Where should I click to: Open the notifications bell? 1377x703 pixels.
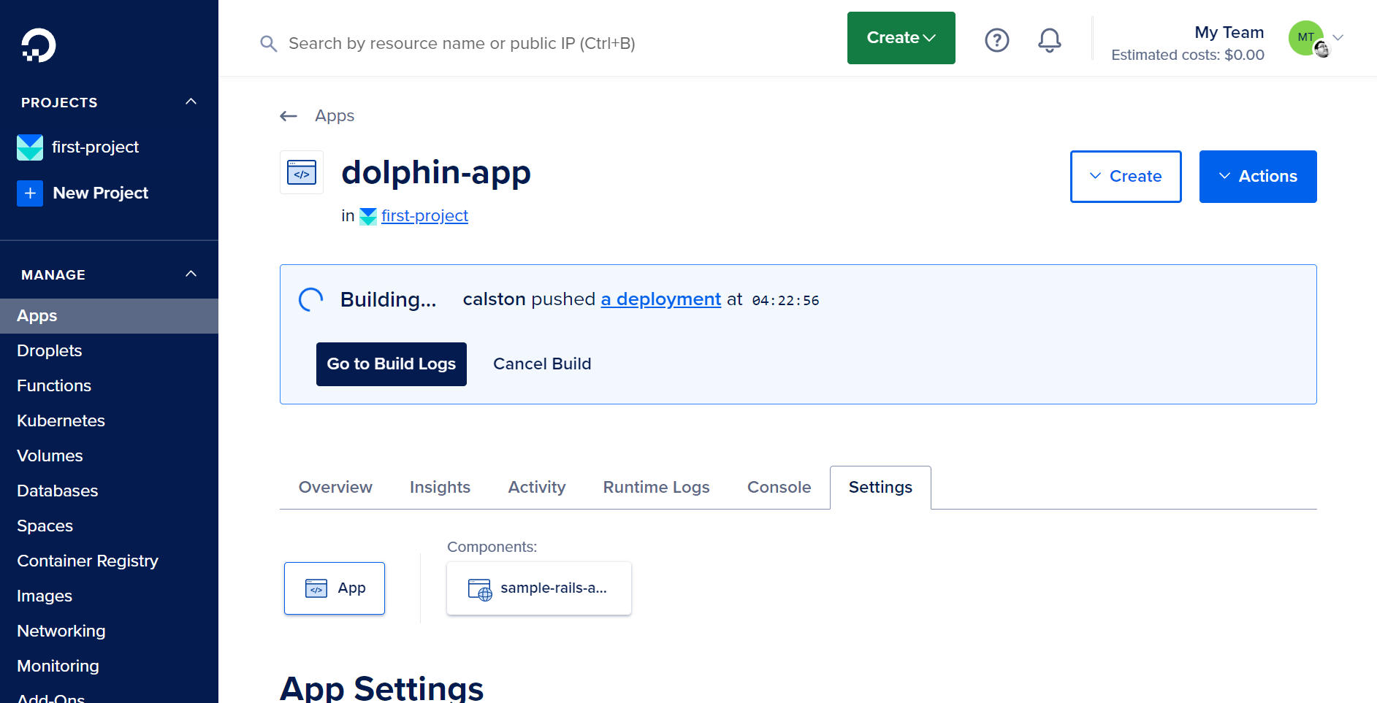[x=1050, y=40]
